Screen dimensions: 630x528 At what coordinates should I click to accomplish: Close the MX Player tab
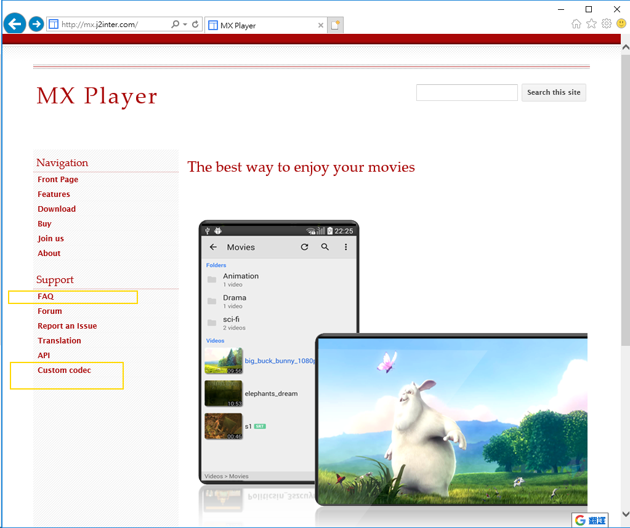click(x=321, y=25)
